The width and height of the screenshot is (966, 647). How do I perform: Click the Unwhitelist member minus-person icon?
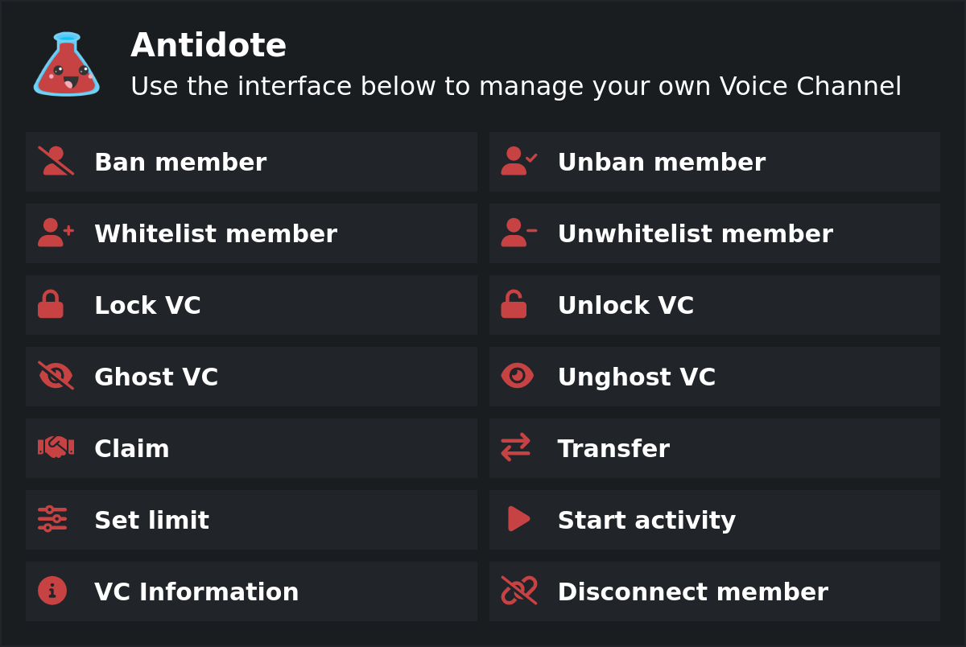click(x=517, y=233)
